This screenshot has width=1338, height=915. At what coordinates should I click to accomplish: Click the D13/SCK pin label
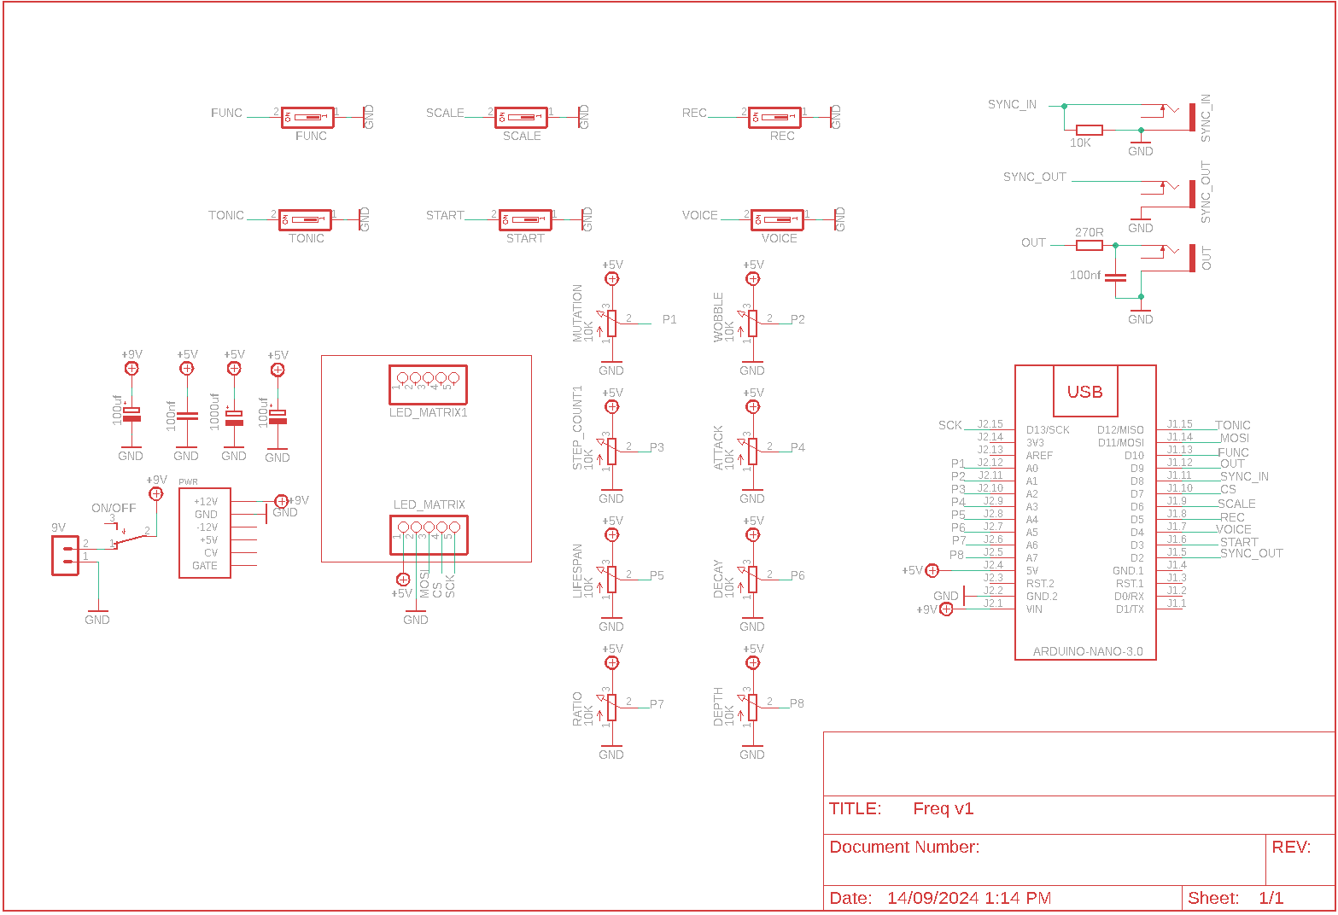[x=1048, y=430]
